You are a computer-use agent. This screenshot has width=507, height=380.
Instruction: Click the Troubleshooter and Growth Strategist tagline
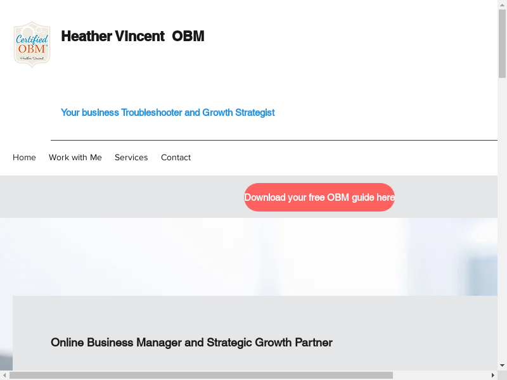(167, 113)
